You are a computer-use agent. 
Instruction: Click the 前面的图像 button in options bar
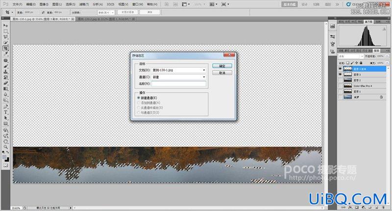128,12
